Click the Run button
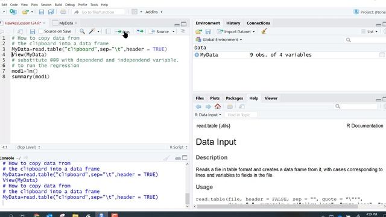This screenshot has height=217, width=386. coord(122,31)
